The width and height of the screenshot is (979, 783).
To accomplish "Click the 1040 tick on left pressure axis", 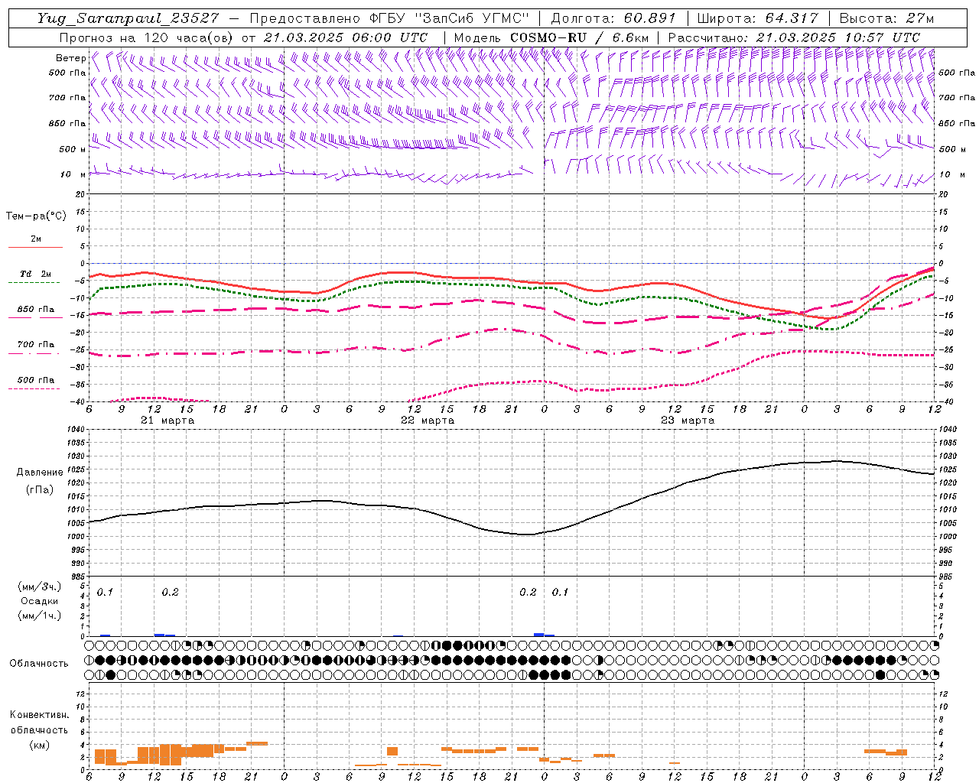I will pos(76,430).
